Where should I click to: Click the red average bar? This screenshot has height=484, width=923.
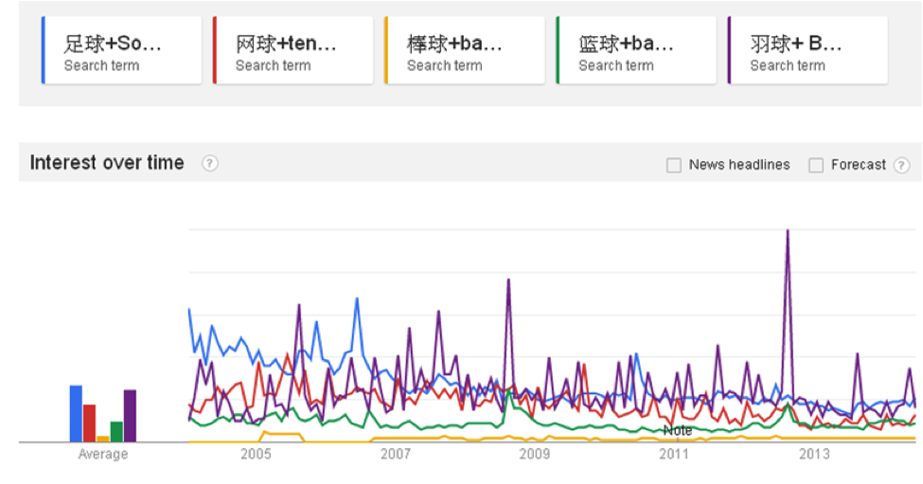coord(89,423)
